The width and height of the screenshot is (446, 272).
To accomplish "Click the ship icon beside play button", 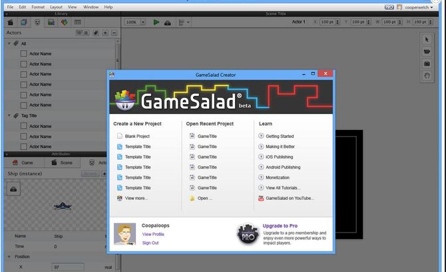I will [x=168, y=23].
